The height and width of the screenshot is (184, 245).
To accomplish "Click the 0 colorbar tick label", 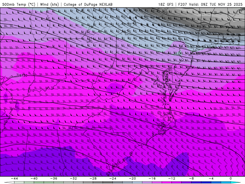I will [x=231, y=178].
